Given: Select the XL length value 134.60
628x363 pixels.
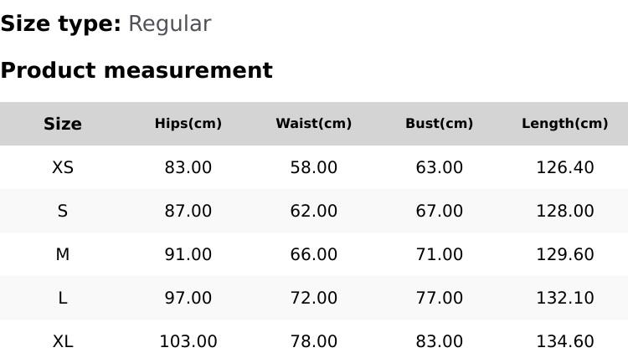Looking at the screenshot, I should [x=565, y=341].
